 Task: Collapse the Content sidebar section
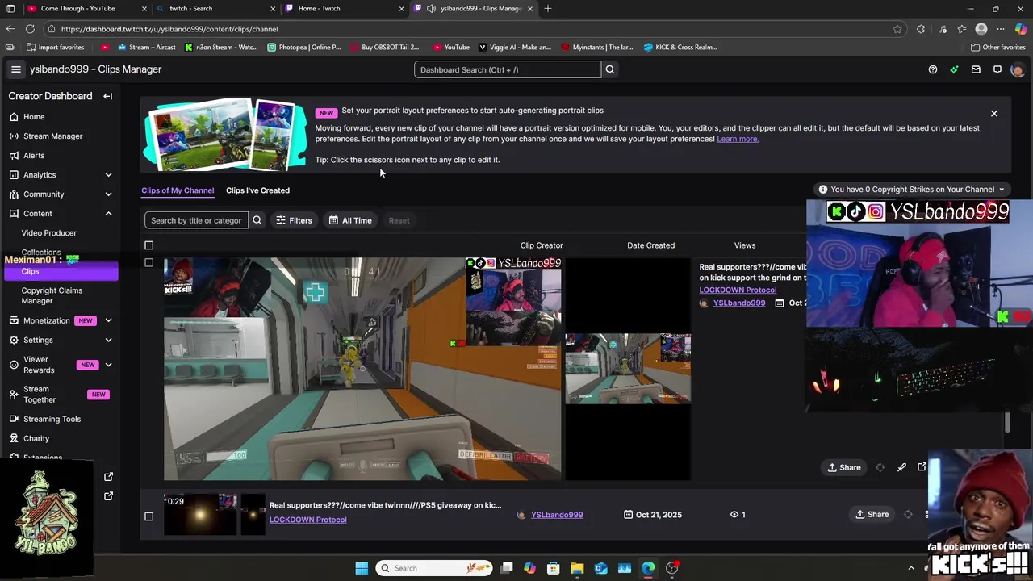click(x=108, y=214)
